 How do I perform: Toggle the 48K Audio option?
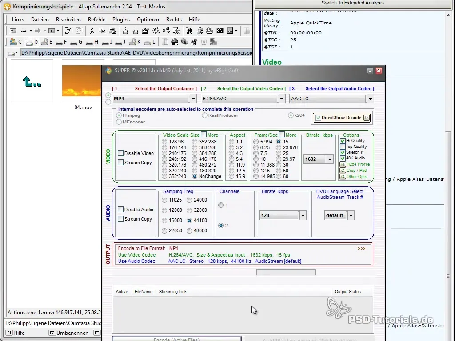(343, 158)
